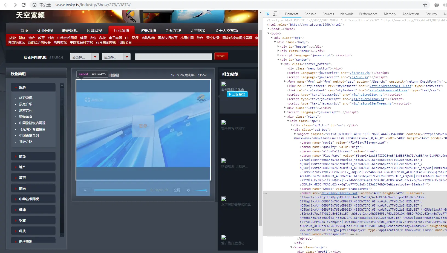
Task: Expand the div class="left" node
Action: [x=285, y=108]
